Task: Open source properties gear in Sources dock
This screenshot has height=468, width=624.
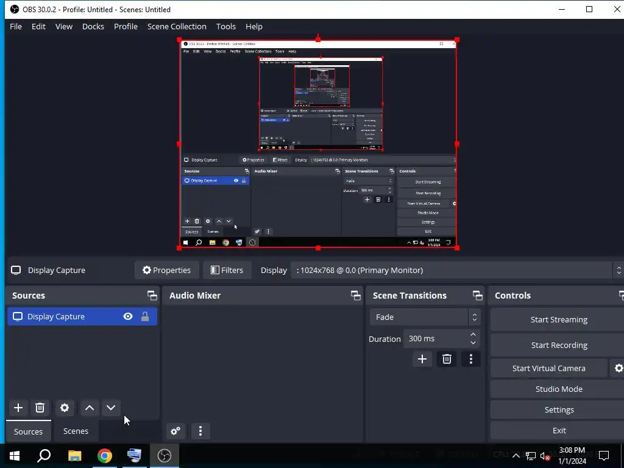Action: tap(65, 408)
